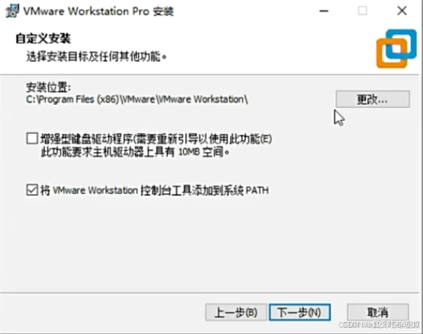The height and width of the screenshot is (334, 423).
Task: Uncheck the add console tools to PATH box
Action: tap(32, 190)
